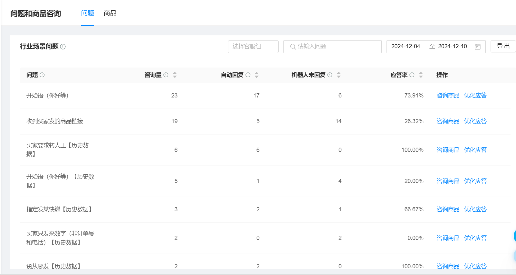This screenshot has width=516, height=275.
Task: Click page title 问题和商品咨询
Action: (x=36, y=14)
